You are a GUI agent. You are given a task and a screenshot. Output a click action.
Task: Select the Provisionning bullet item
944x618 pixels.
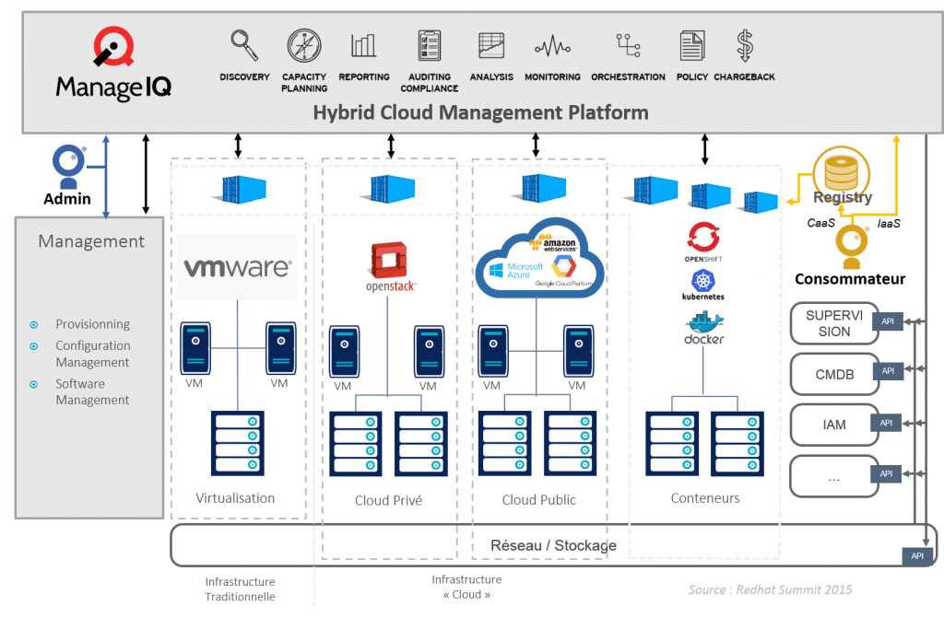point(92,324)
